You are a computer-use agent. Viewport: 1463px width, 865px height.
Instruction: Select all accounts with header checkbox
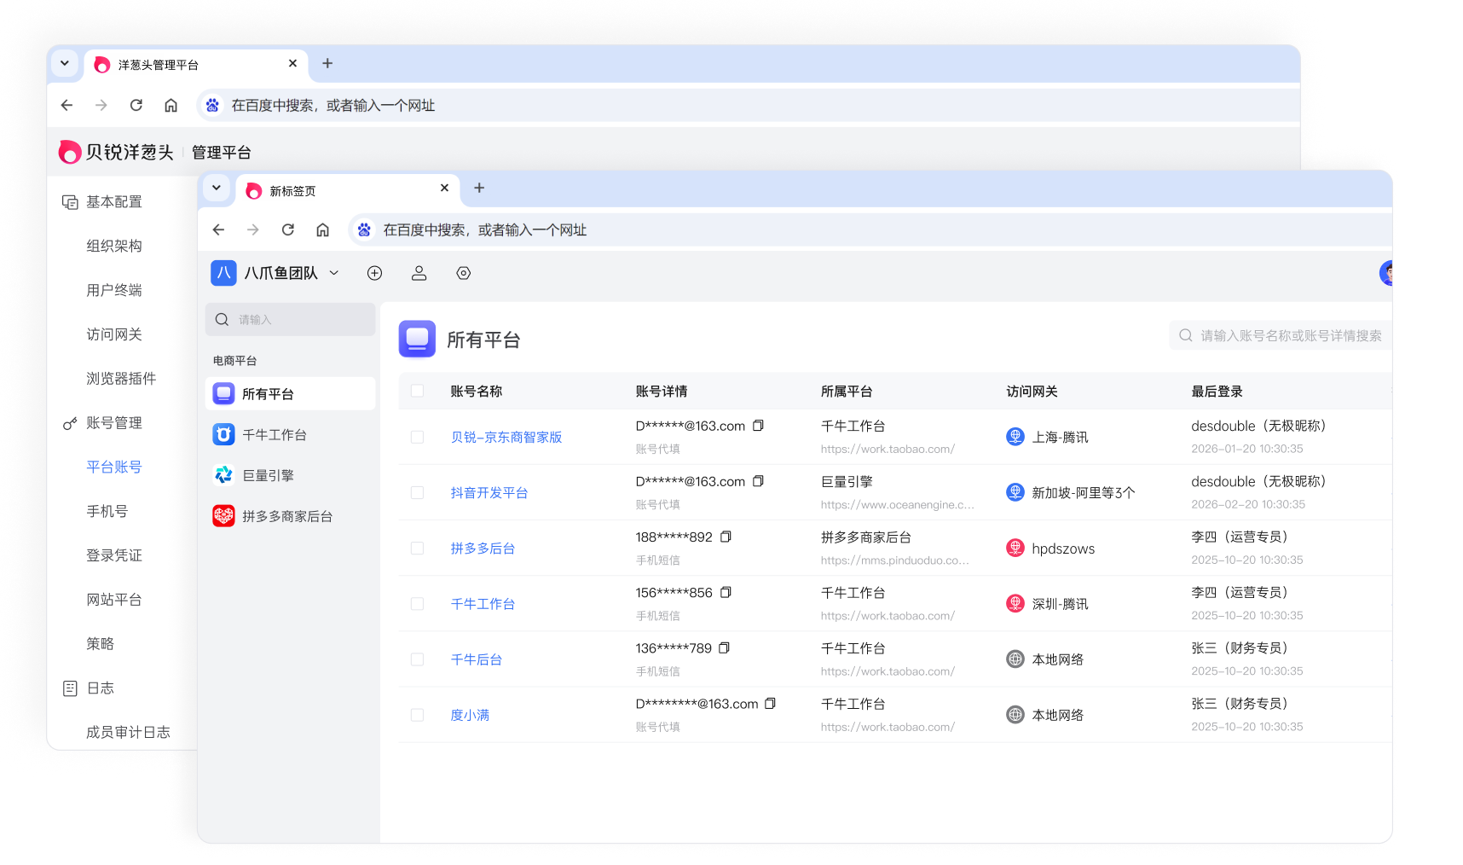coord(417,391)
